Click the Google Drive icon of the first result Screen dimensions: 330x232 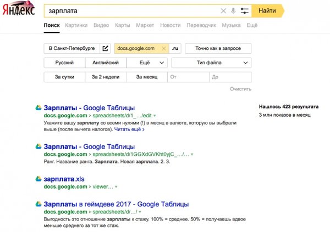click(38, 108)
